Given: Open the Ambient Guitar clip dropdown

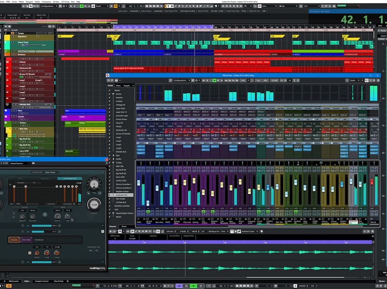Looking at the screenshot, I should pyautogui.click(x=250, y=232).
